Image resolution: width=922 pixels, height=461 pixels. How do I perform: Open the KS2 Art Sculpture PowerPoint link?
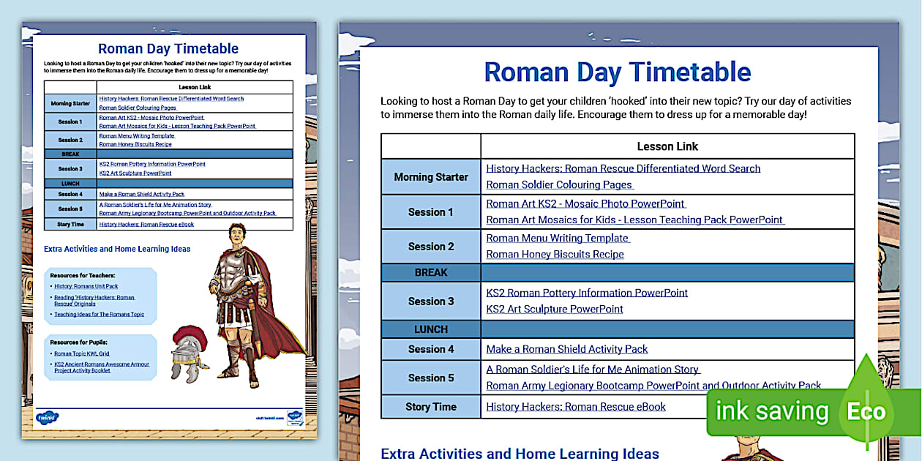555,309
